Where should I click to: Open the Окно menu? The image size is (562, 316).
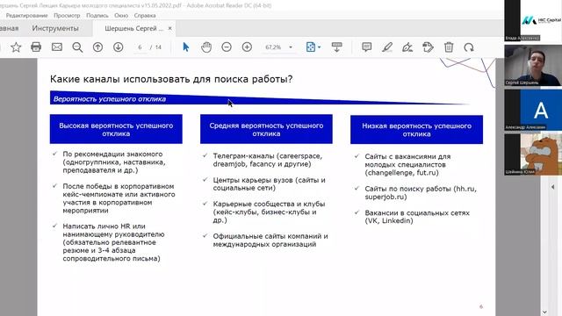[x=121, y=16]
